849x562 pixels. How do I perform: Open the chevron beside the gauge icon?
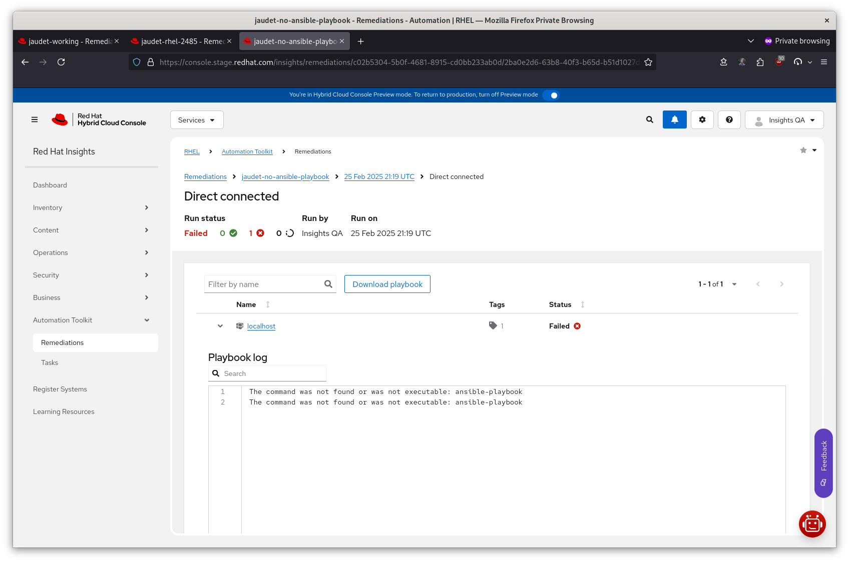(810, 62)
